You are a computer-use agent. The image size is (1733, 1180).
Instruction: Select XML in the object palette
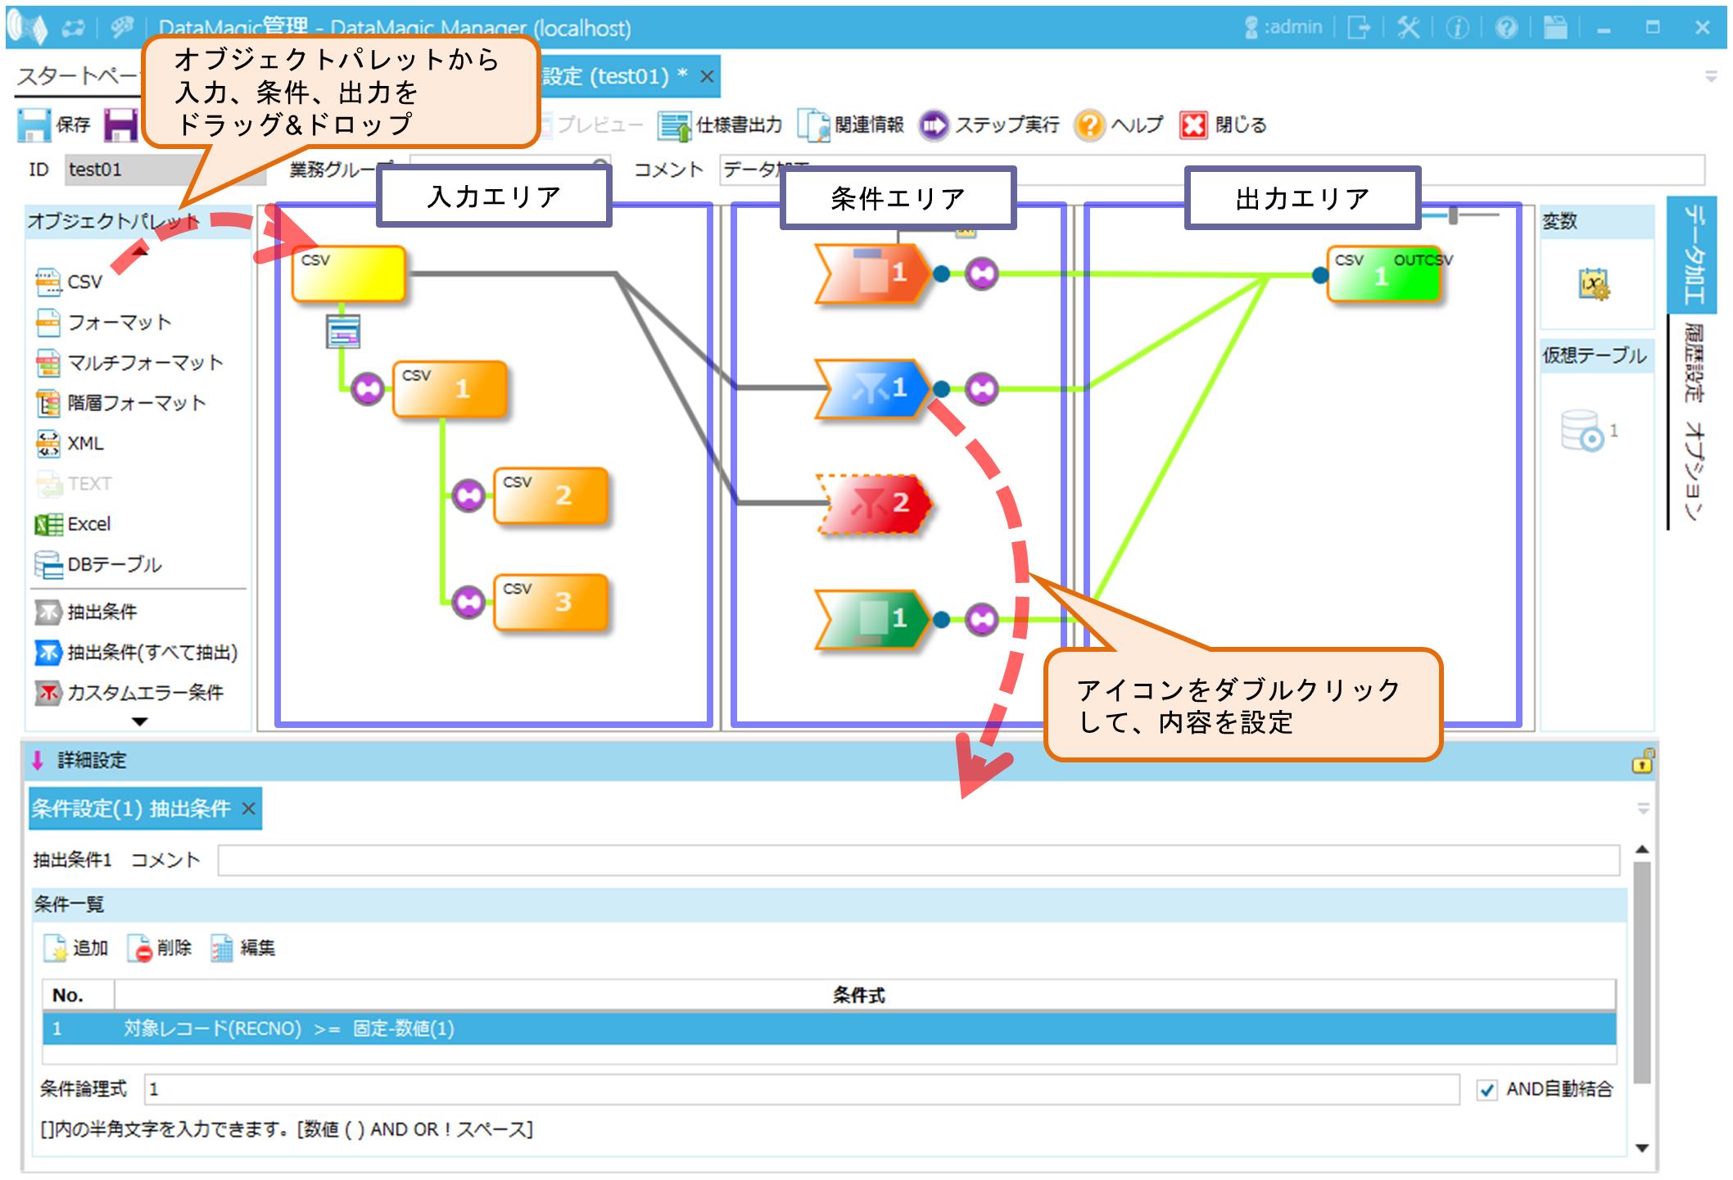70,443
